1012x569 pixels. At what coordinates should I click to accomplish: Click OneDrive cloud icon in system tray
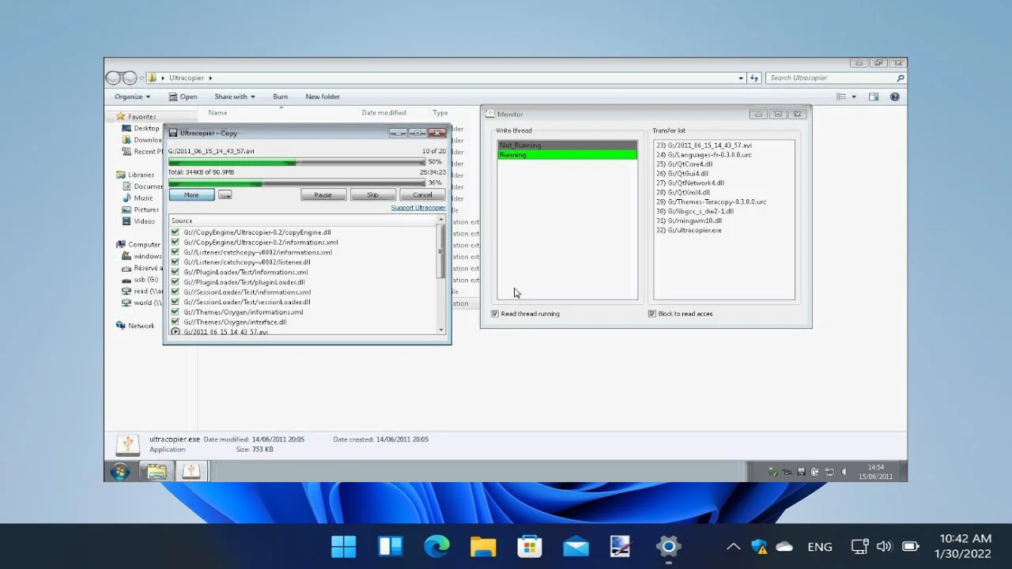point(784,546)
